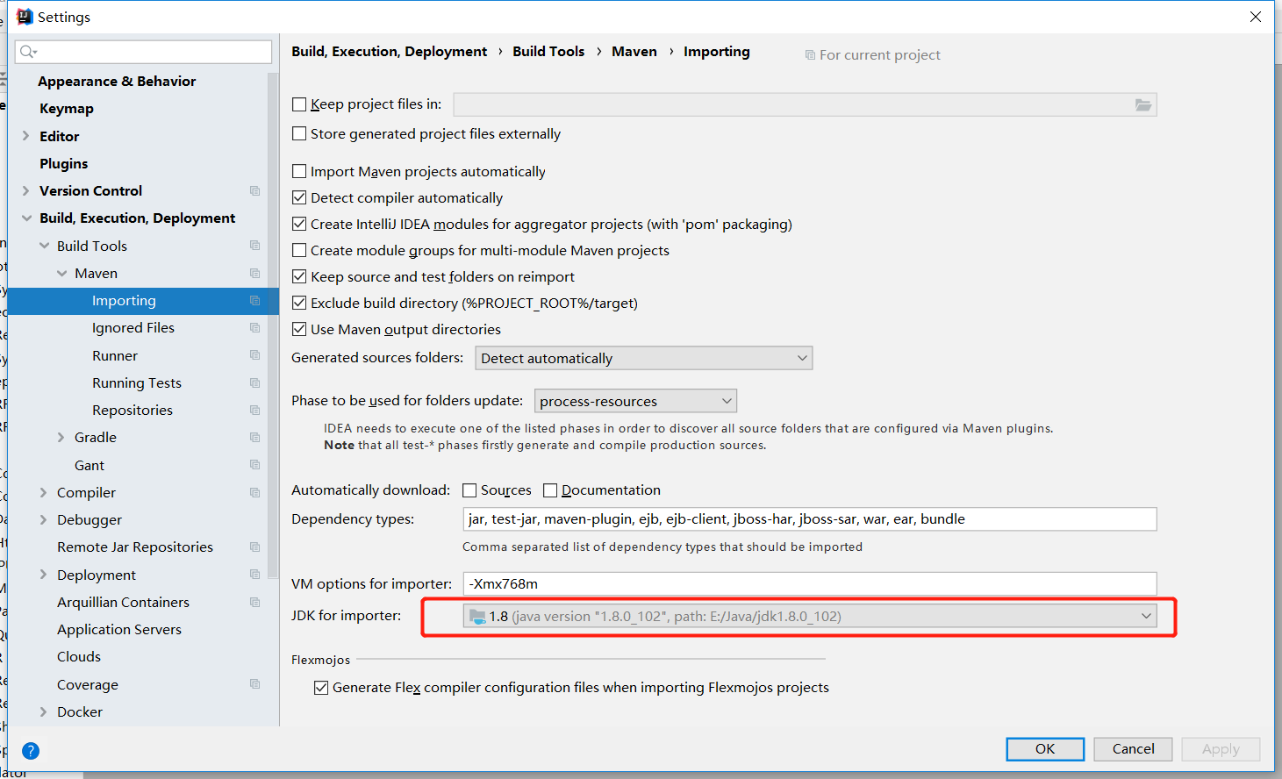Uncheck Exclude build directory option

click(299, 303)
